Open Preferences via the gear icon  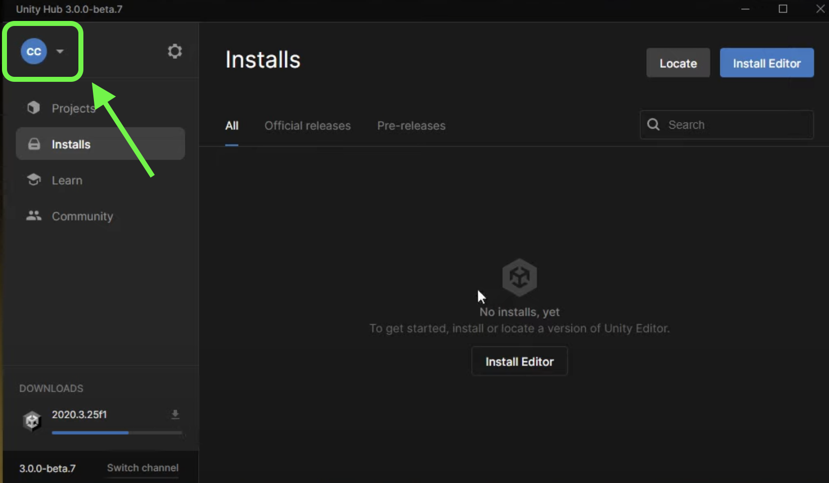(x=175, y=51)
